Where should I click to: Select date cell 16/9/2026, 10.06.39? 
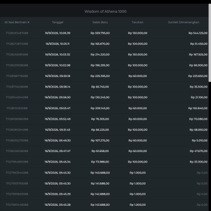pos(57,33)
